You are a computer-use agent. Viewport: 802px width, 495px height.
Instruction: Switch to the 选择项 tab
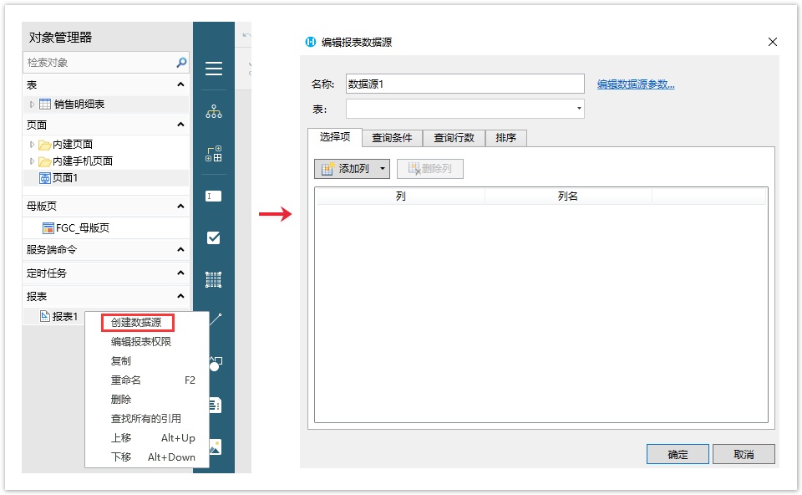(x=335, y=137)
